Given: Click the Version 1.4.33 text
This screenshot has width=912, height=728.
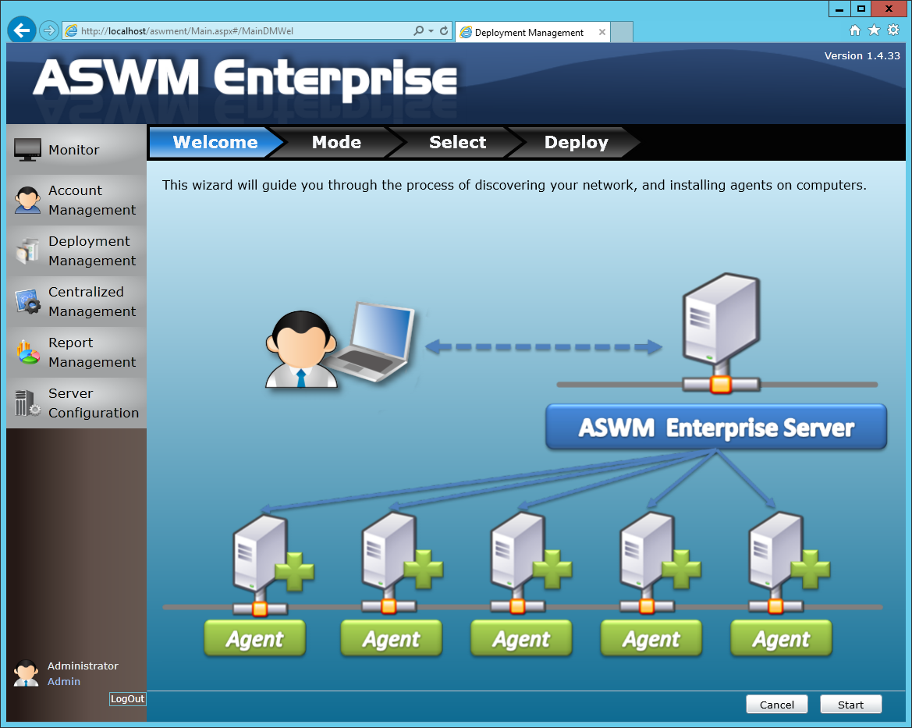Looking at the screenshot, I should [x=862, y=56].
